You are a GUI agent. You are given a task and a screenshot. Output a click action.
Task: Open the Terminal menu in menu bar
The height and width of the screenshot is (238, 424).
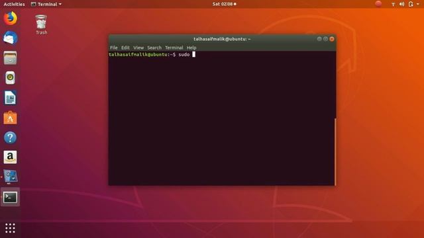[174, 48]
